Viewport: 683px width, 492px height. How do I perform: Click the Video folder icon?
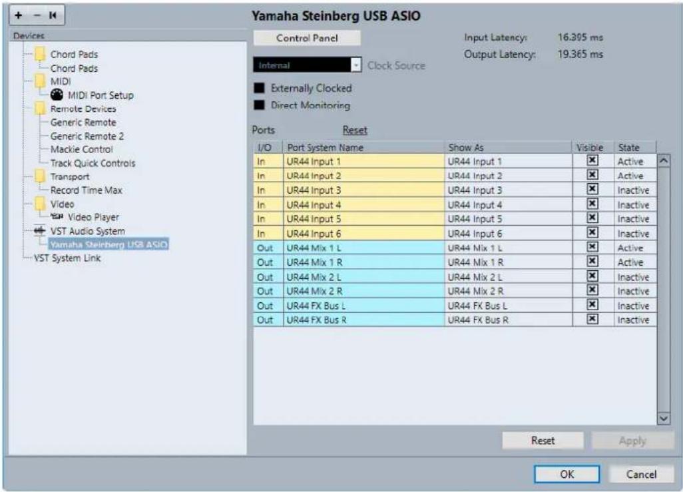pyautogui.click(x=40, y=204)
